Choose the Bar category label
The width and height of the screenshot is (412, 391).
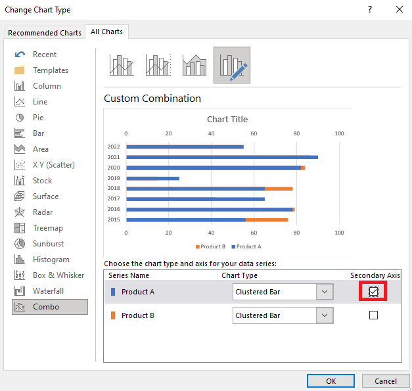[38, 133]
